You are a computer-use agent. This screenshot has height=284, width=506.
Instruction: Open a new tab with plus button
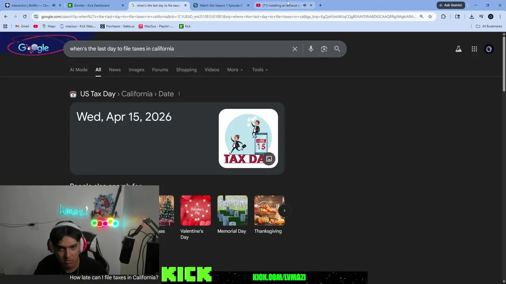(320, 5)
